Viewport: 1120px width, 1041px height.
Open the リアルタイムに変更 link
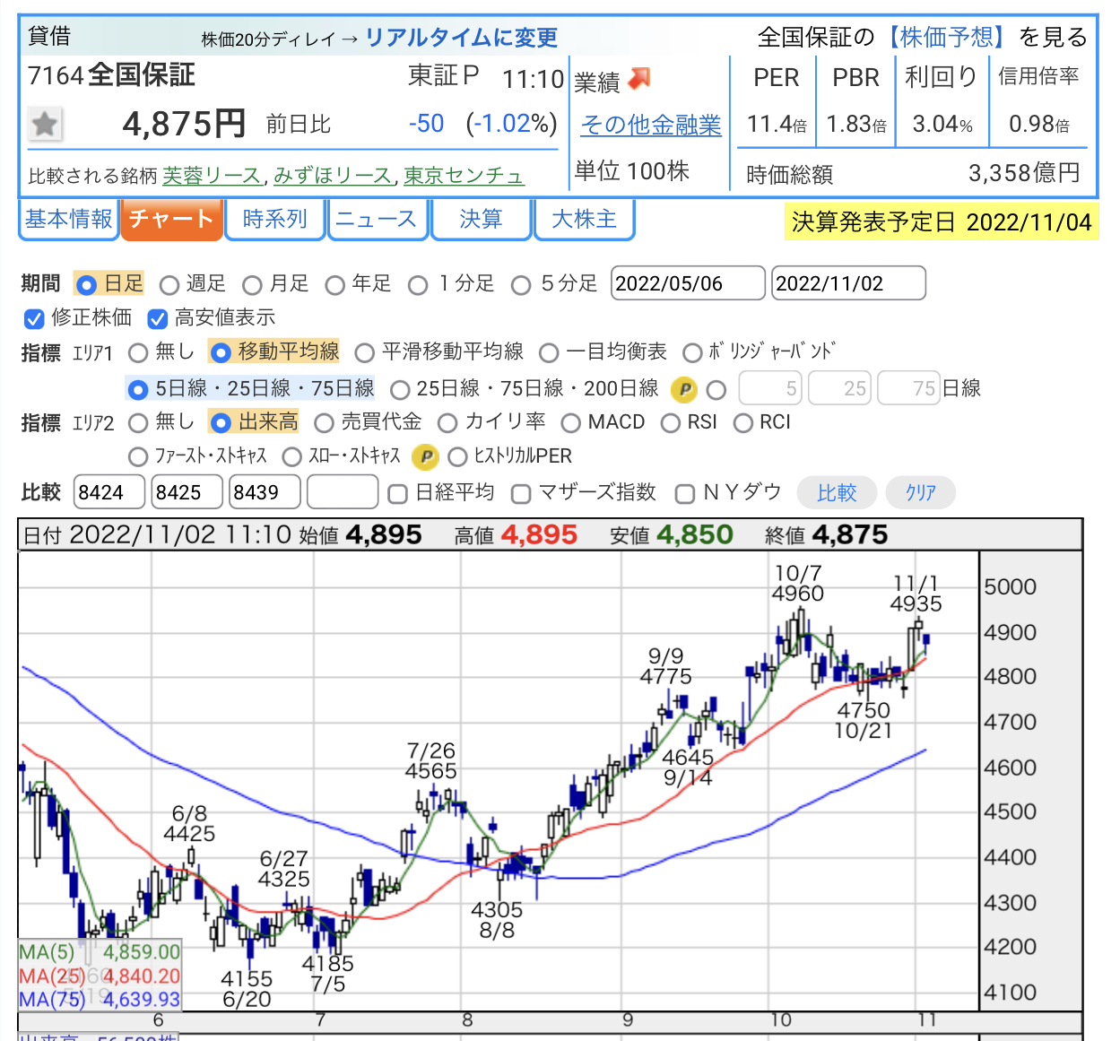pos(461,38)
